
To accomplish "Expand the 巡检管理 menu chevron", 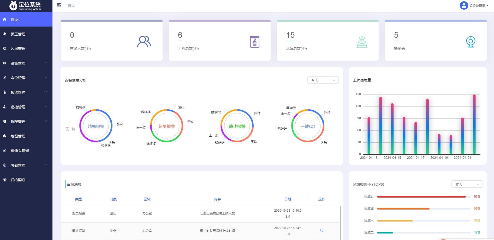I will tap(46, 106).
